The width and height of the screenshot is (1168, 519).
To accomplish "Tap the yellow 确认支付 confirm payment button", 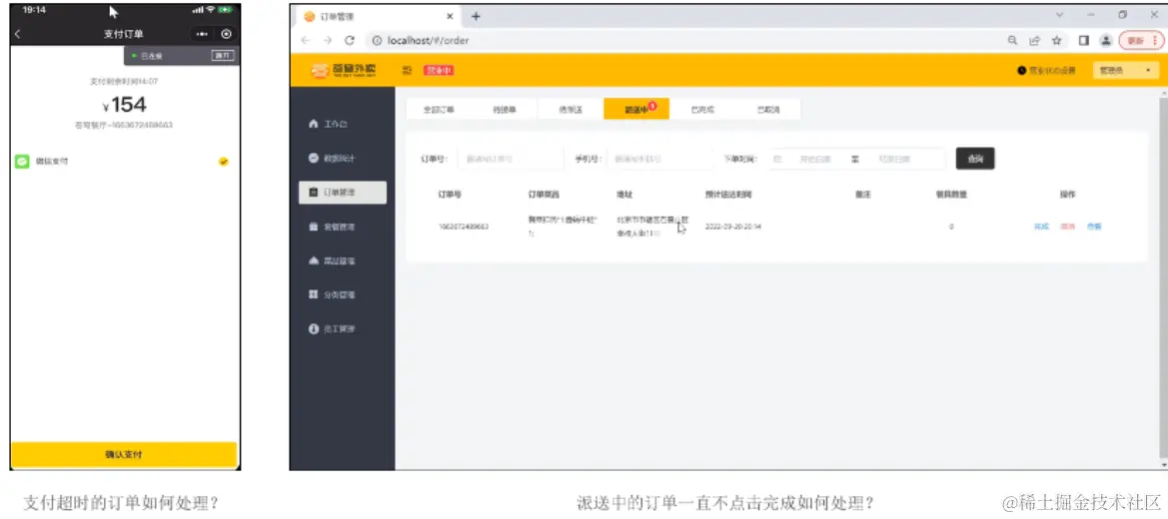I will pos(125,454).
